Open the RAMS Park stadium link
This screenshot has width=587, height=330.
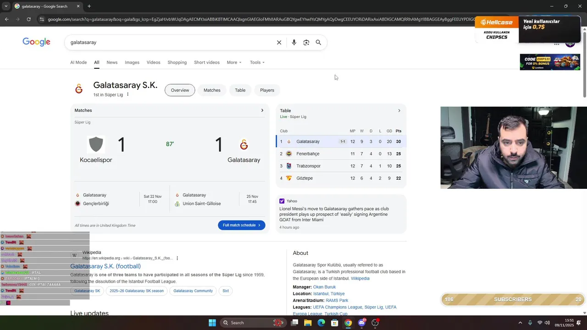click(337, 301)
